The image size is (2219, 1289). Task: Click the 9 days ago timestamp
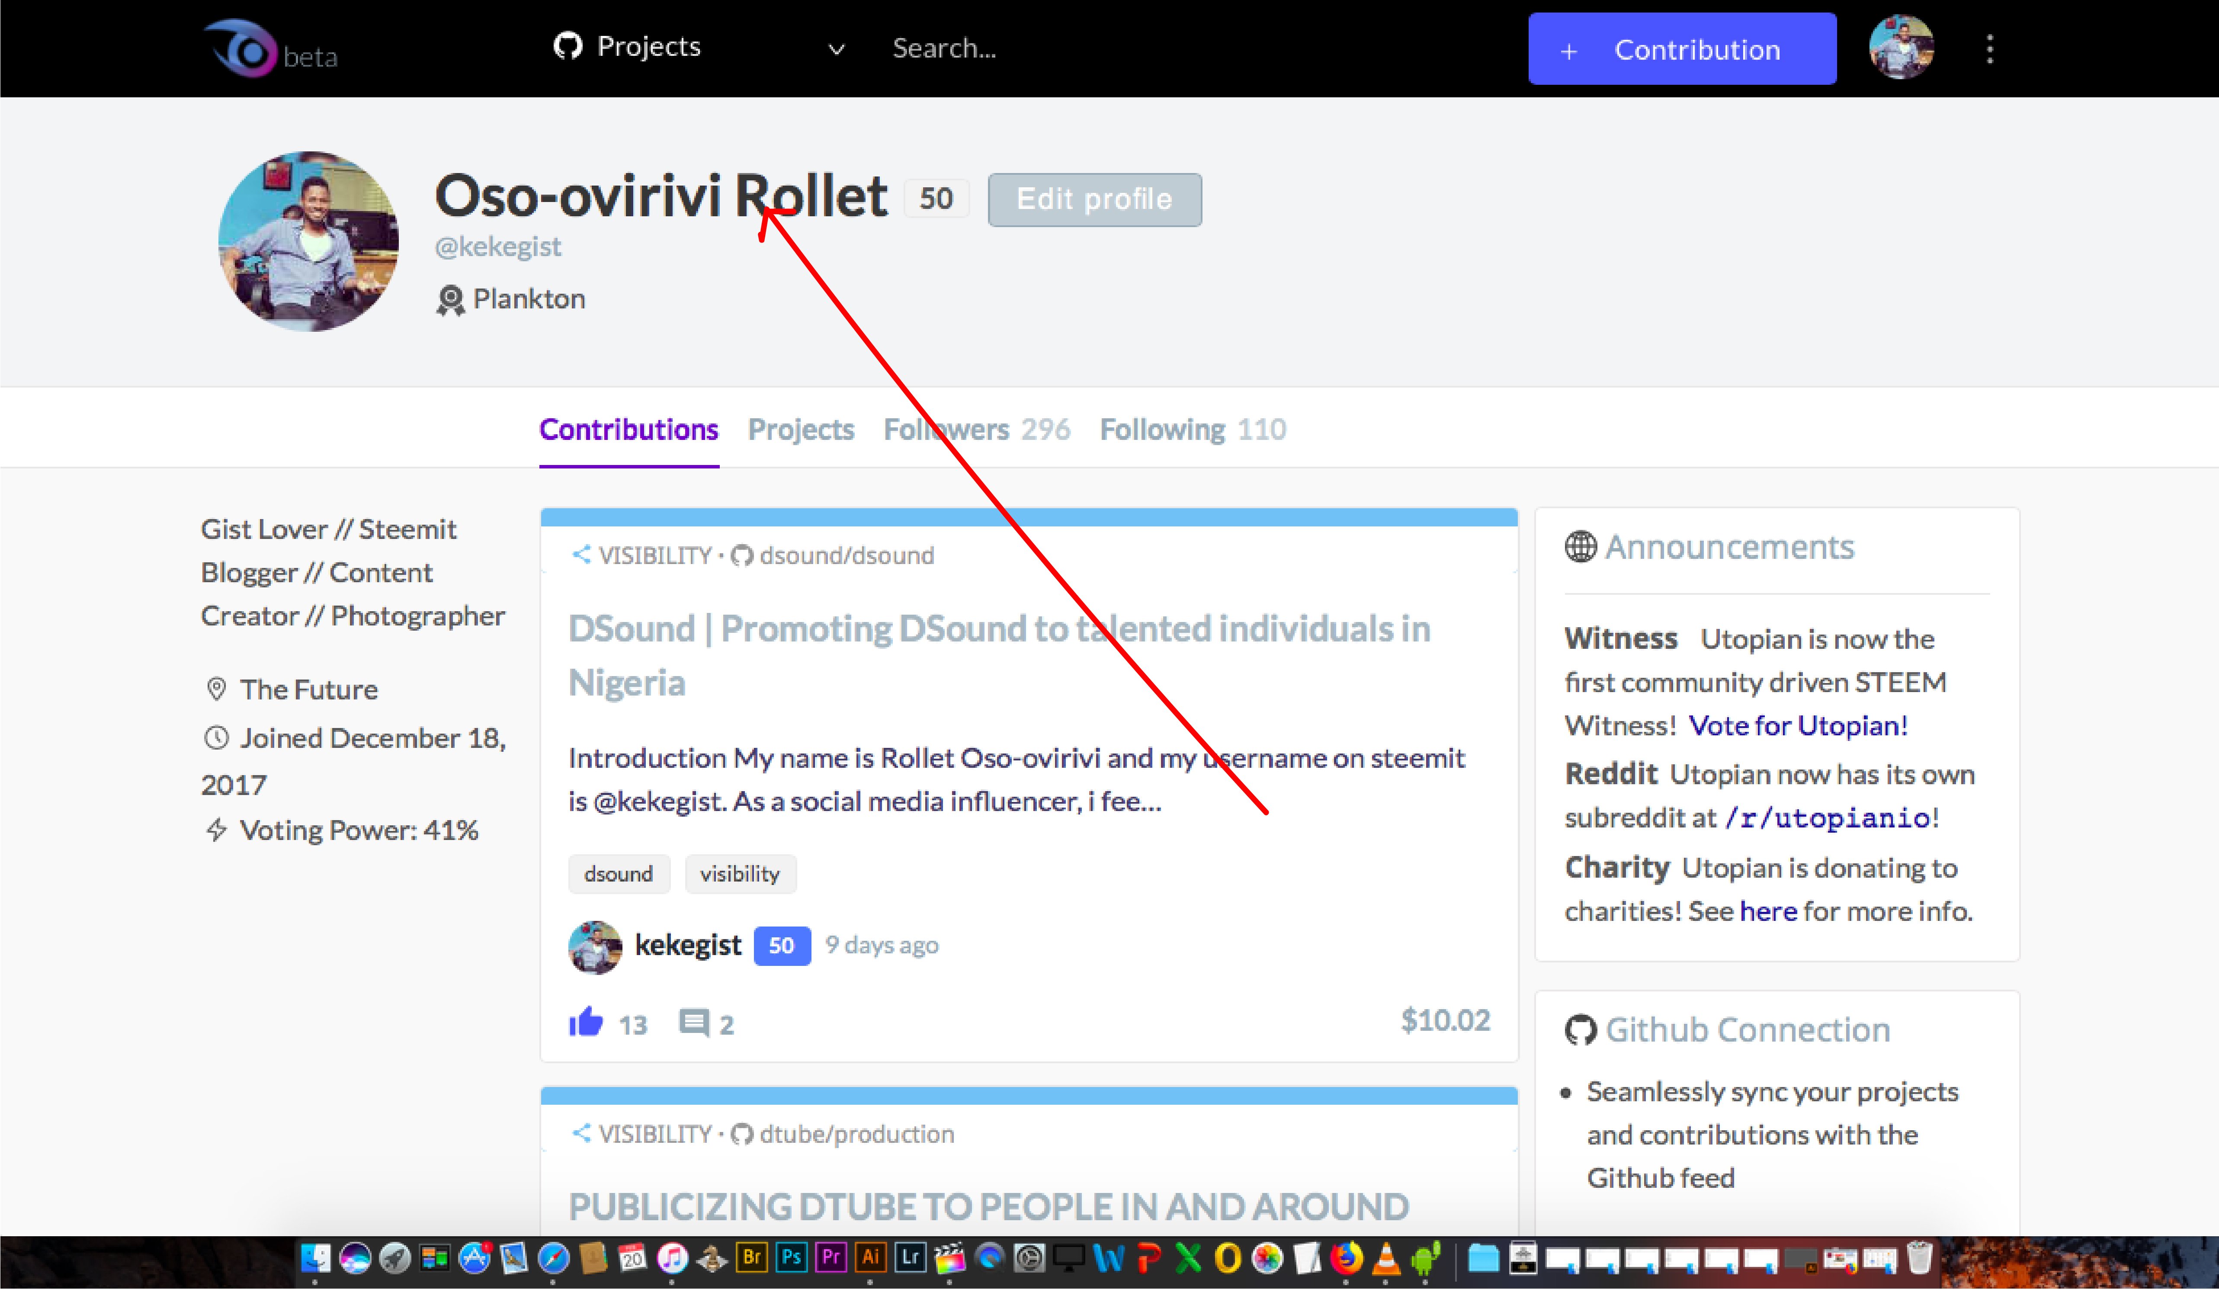point(882,946)
